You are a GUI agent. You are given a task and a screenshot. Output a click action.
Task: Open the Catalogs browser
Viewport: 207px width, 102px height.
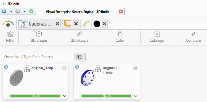157,37
